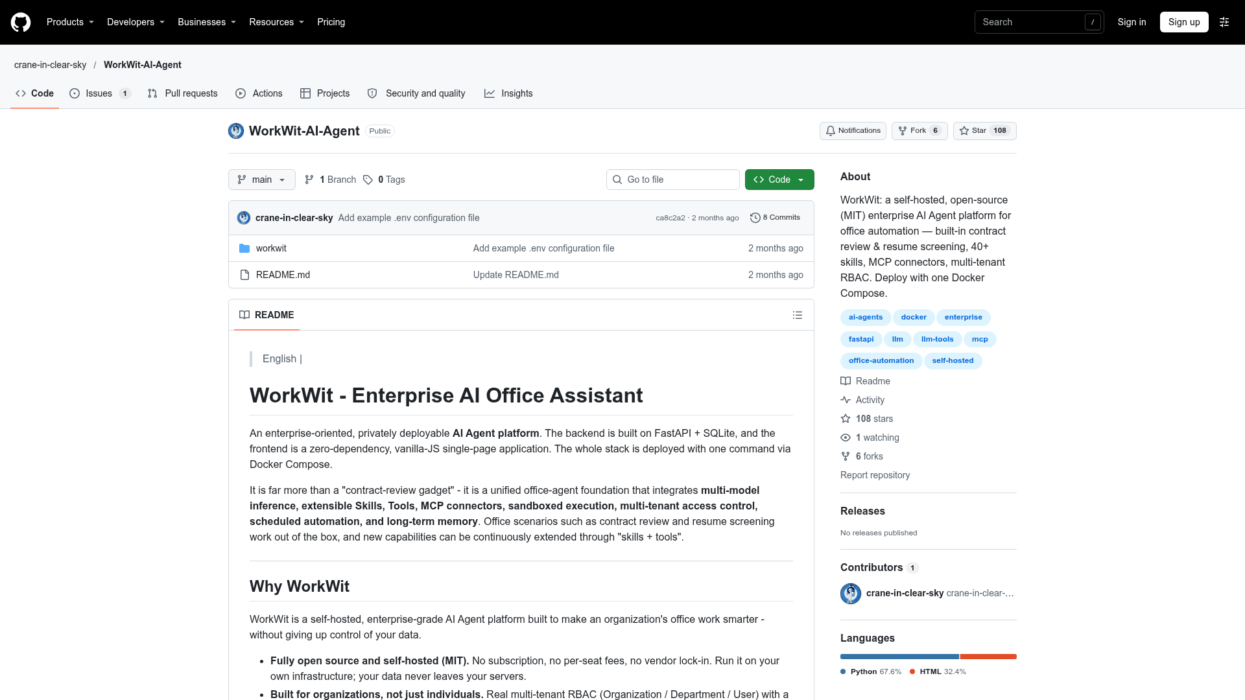The width and height of the screenshot is (1245, 700).
Task: Star the repository with Star button
Action: 984,131
